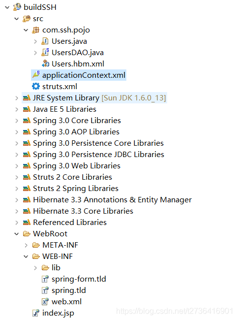The image size is (237, 320).
Task: Click the WEB-INF folder icon
Action: click(36, 256)
